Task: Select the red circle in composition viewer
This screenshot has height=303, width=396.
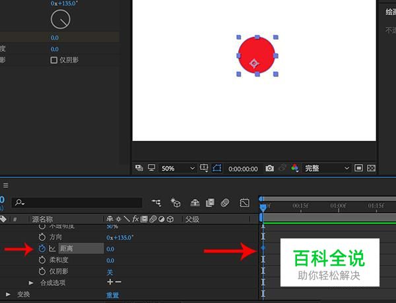Action: (257, 55)
